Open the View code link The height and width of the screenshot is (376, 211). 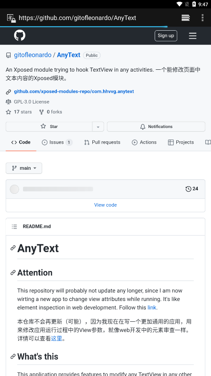(106, 205)
